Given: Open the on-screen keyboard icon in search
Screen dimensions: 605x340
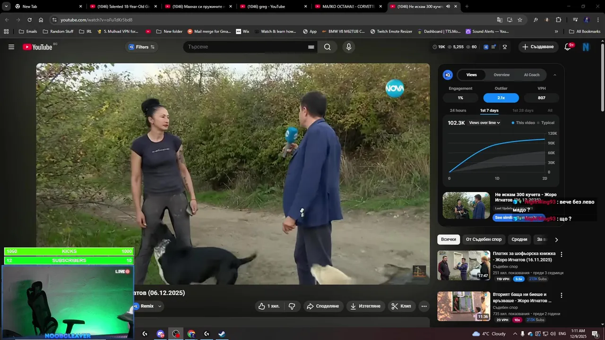Looking at the screenshot, I should 311,47.
